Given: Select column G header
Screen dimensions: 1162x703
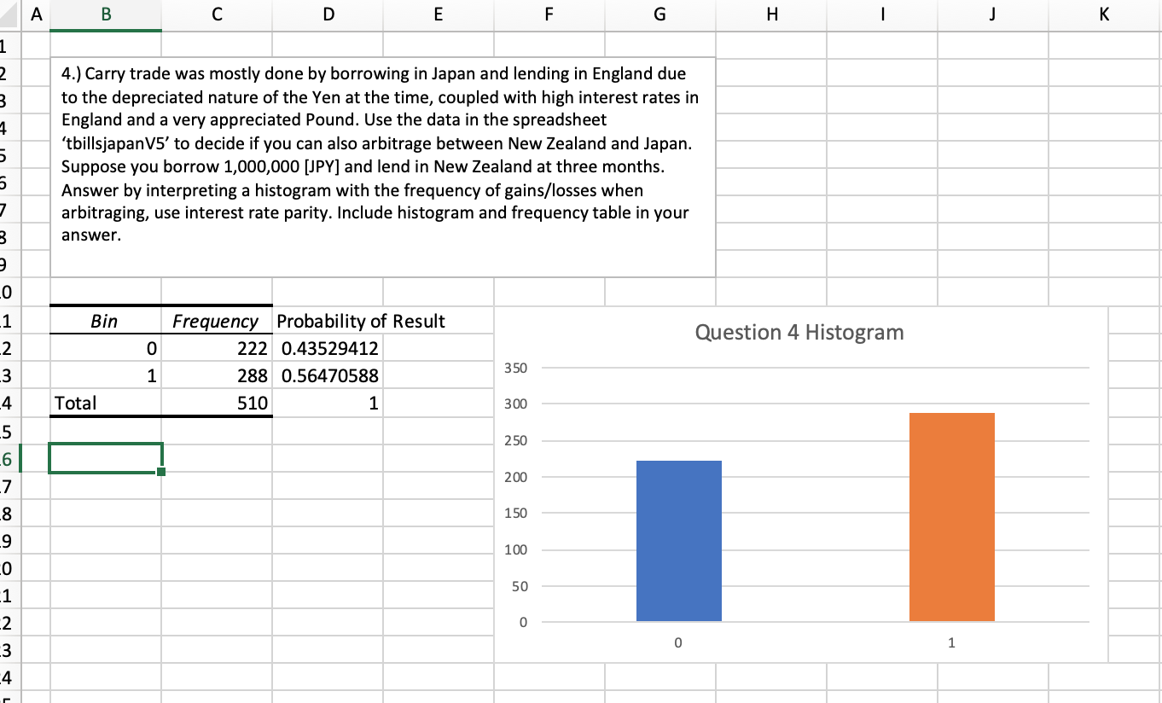Looking at the screenshot, I should point(660,15).
